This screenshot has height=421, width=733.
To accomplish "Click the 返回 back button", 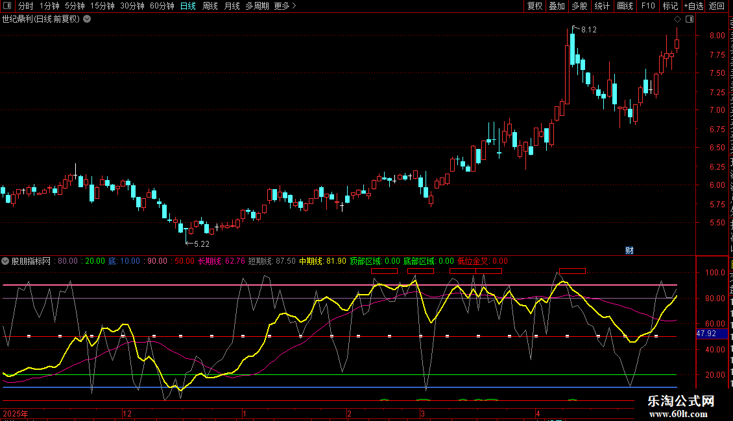I will (716, 6).
